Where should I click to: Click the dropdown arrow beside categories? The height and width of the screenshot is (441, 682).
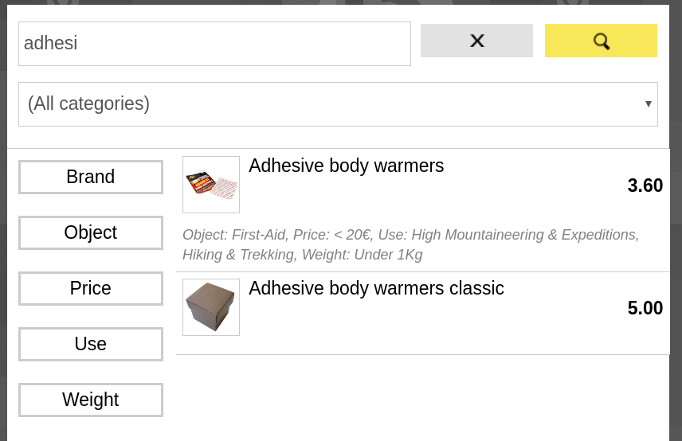point(648,104)
